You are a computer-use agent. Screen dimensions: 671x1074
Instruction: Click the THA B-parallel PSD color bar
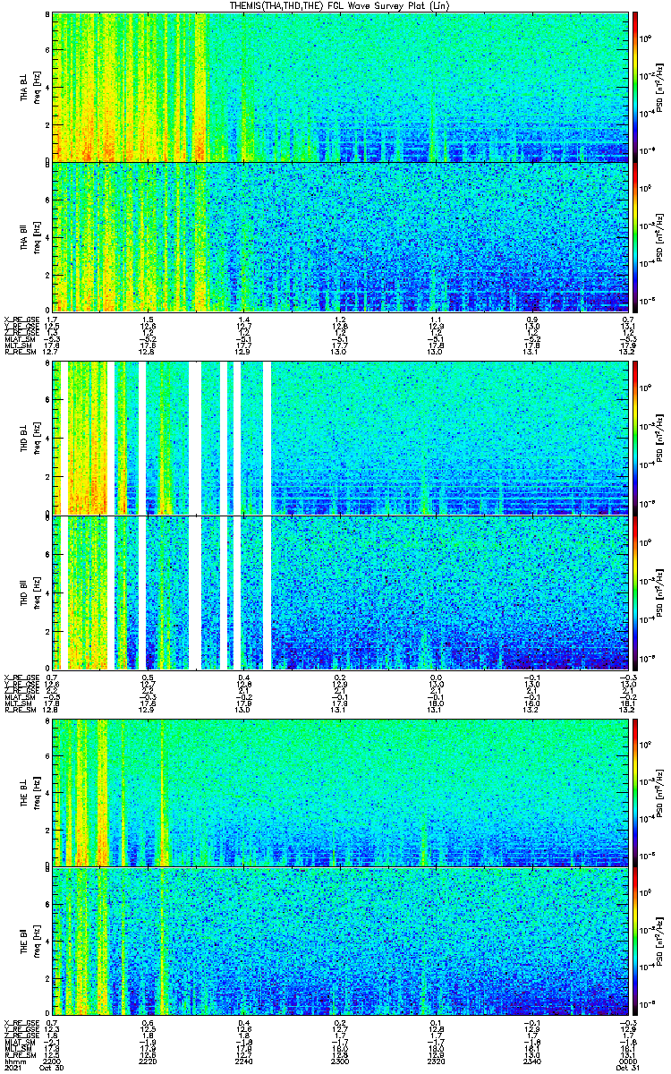(635, 238)
